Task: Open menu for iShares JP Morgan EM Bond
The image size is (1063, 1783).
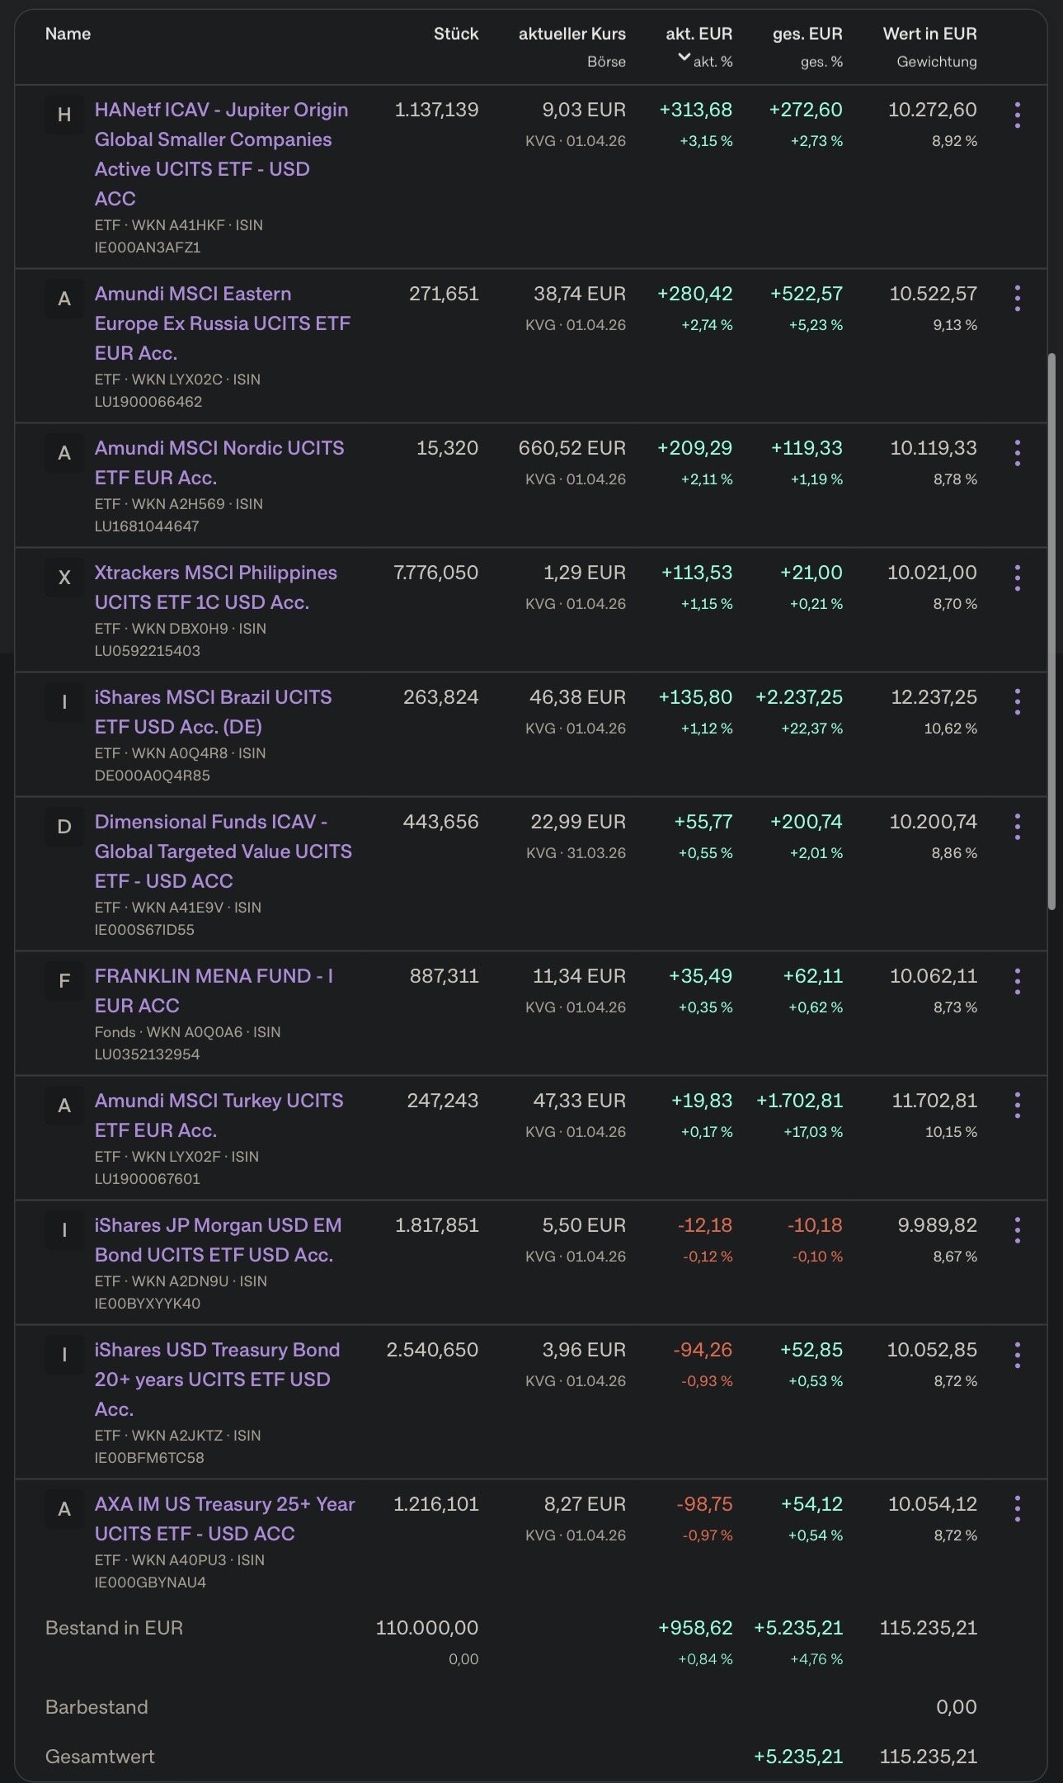Action: click(x=1017, y=1230)
